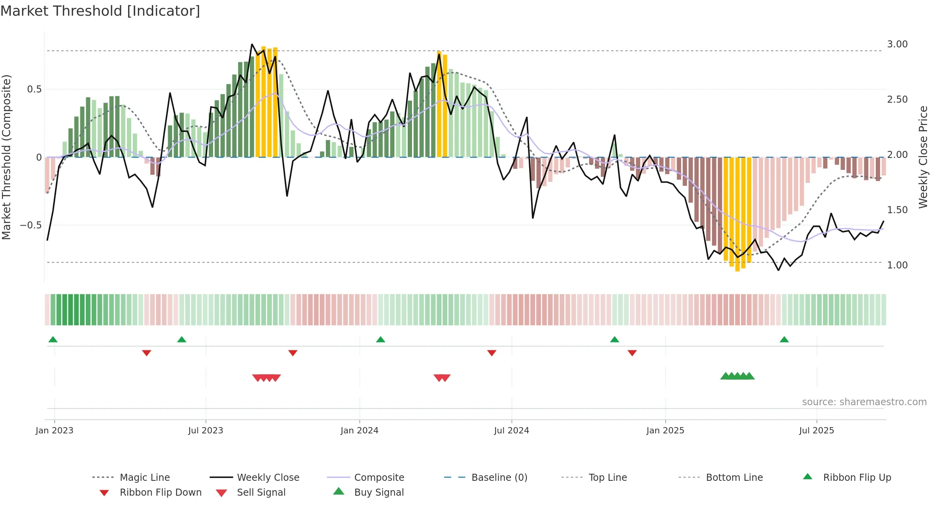The width and height of the screenshot is (940, 529).
Task: Toggle the Magic Line legend entry
Action: [x=131, y=477]
